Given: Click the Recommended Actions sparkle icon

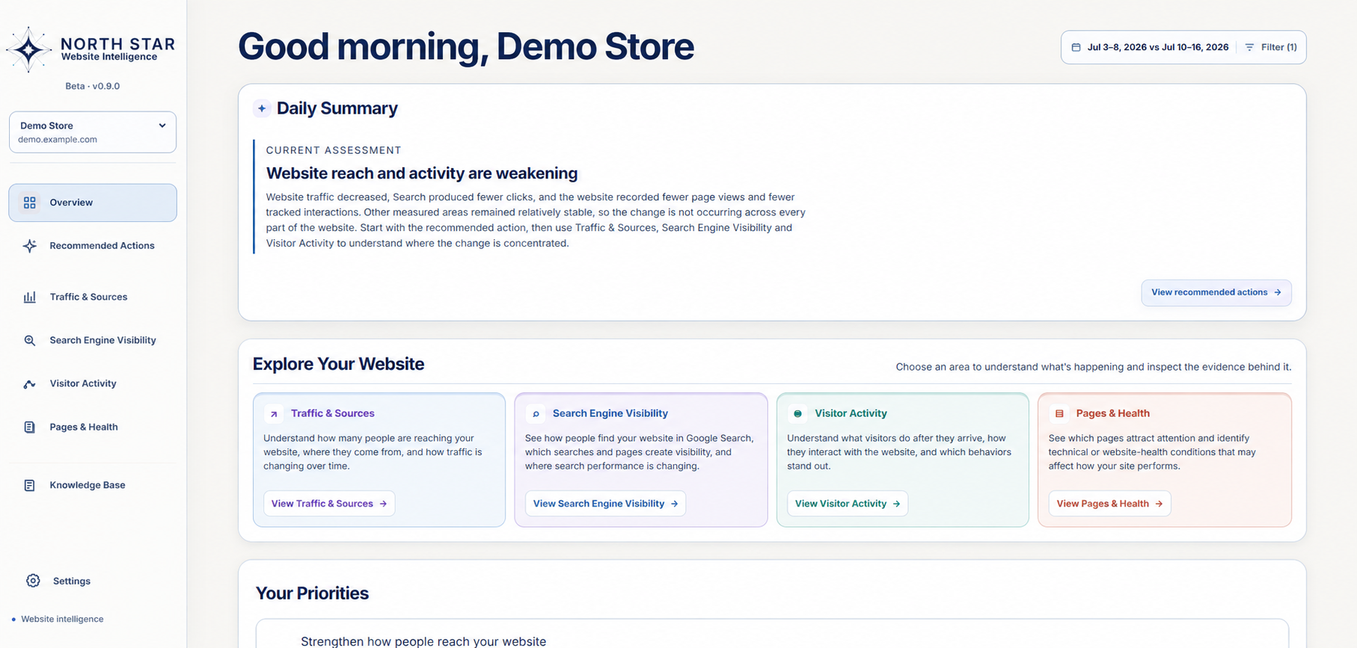Looking at the screenshot, I should coord(30,246).
